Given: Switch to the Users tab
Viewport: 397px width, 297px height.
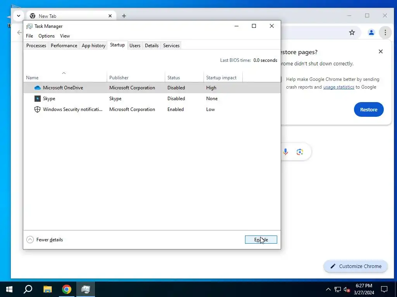Looking at the screenshot, I should (135, 46).
